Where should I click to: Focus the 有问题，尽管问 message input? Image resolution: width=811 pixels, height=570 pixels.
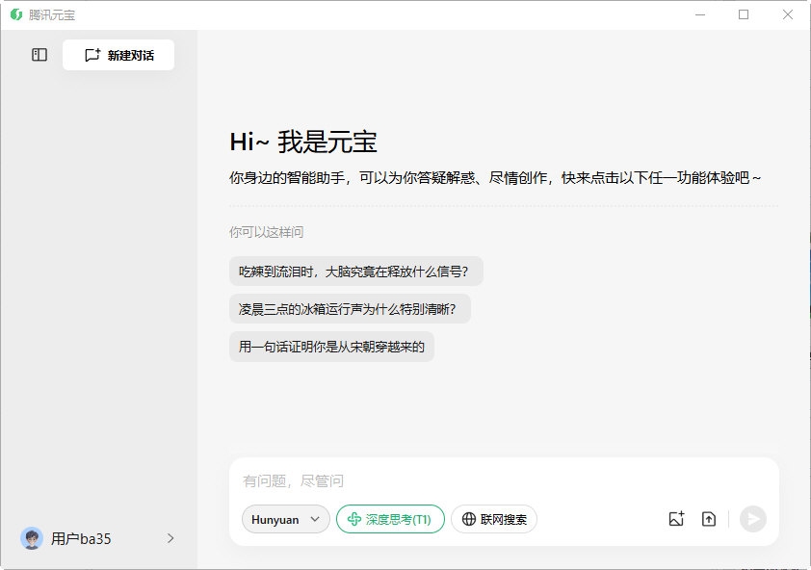pos(504,481)
